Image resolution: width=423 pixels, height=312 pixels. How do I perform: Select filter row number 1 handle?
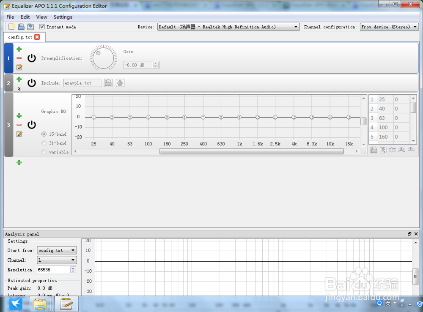pos(8,58)
